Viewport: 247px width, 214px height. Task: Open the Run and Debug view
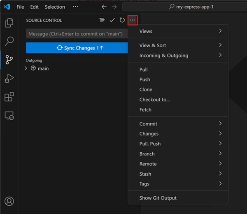point(9,78)
